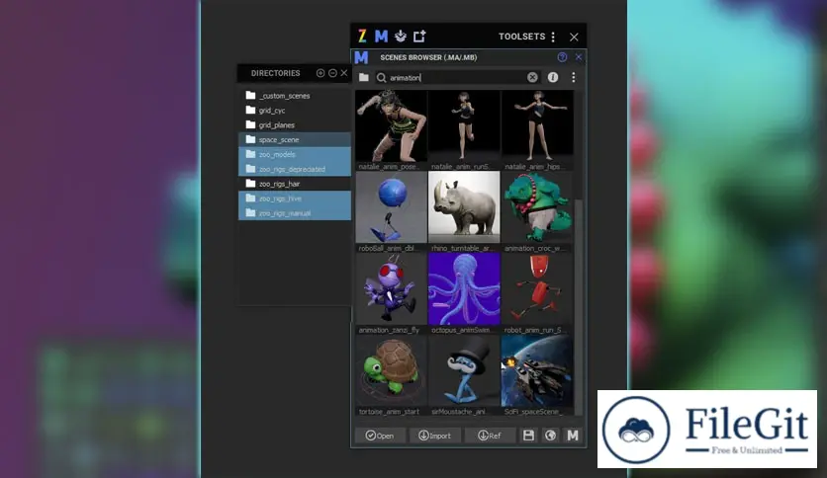Click the large M icon left of Scenes Browser title
The height and width of the screenshot is (478, 827).
pyautogui.click(x=361, y=57)
